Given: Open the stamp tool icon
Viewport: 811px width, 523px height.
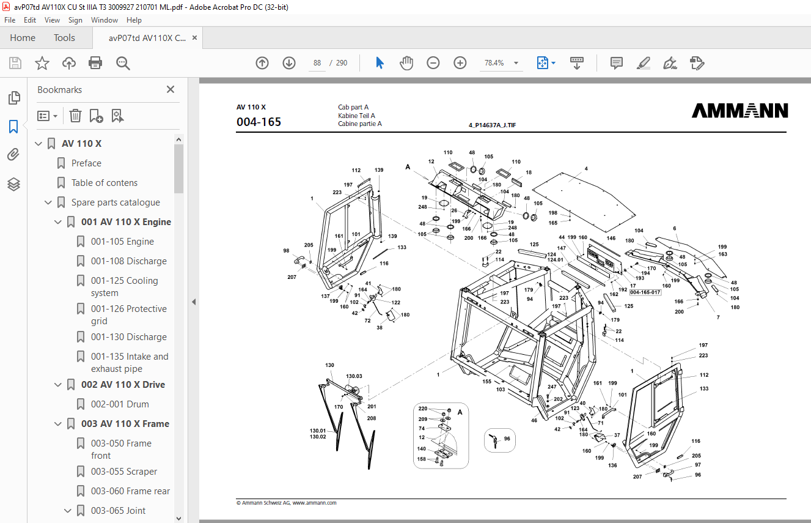Looking at the screenshot, I should pyautogui.click(x=697, y=63).
